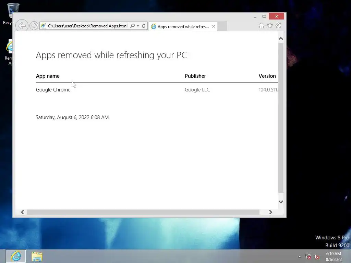Go back using the browser Back arrow
The image size is (351, 263).
tap(22, 26)
